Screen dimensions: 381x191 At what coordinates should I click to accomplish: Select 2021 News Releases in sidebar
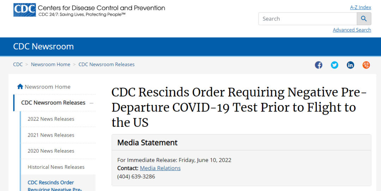pos(51,135)
